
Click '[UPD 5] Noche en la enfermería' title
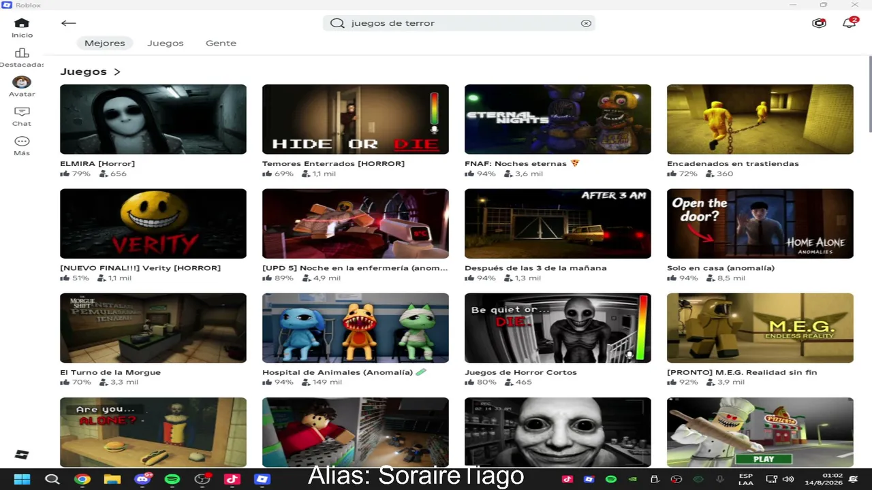point(355,268)
